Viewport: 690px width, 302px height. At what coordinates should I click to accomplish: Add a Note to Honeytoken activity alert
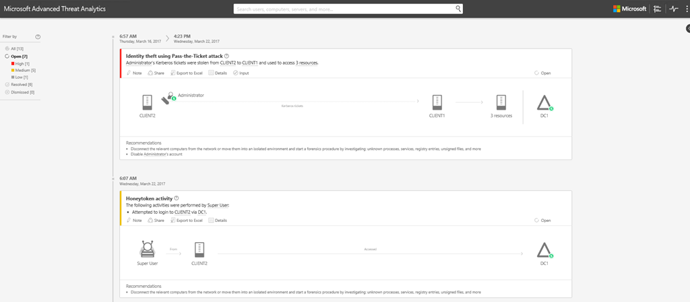tap(134, 221)
